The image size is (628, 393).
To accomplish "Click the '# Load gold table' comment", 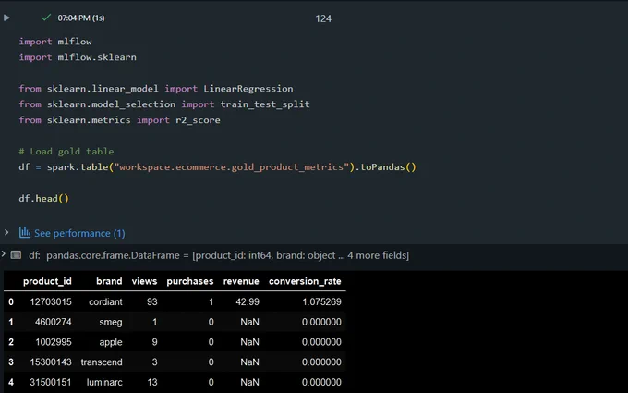I will 66,152.
